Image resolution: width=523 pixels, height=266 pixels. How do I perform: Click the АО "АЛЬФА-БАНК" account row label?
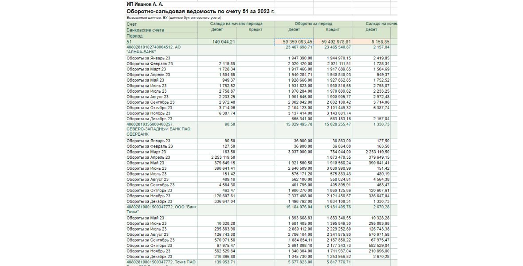pyautogui.click(x=161, y=50)
